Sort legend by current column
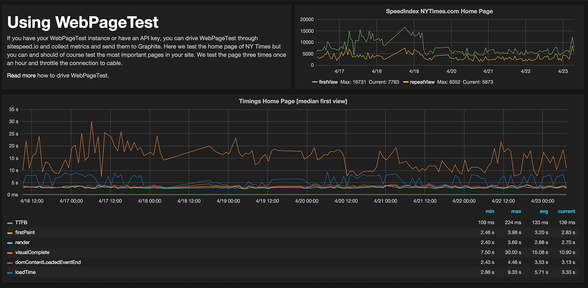 tap(567, 211)
